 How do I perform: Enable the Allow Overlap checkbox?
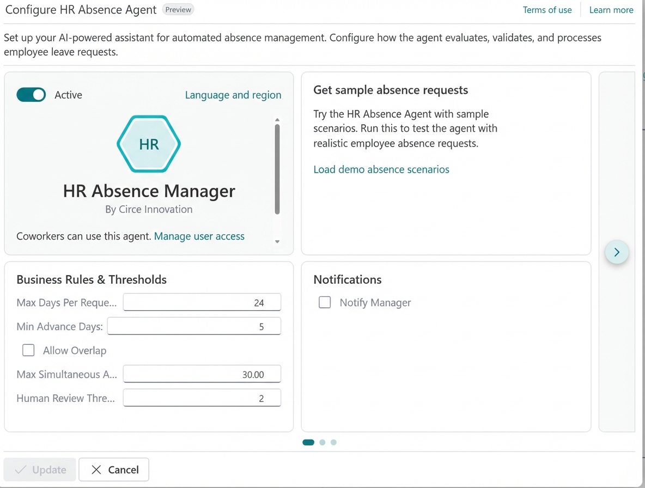click(28, 350)
